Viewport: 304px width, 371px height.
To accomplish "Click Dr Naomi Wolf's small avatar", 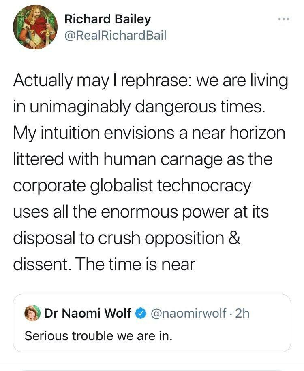I will (32, 313).
